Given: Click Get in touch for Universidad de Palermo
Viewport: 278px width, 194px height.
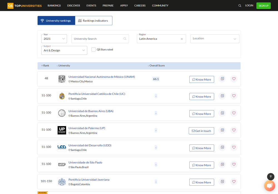Looking at the screenshot, I should [201, 131].
